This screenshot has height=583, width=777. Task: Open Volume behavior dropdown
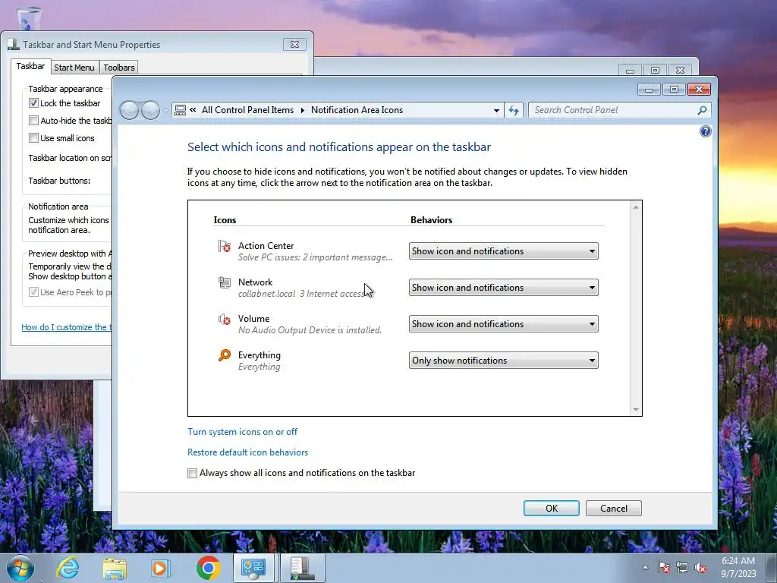(504, 323)
